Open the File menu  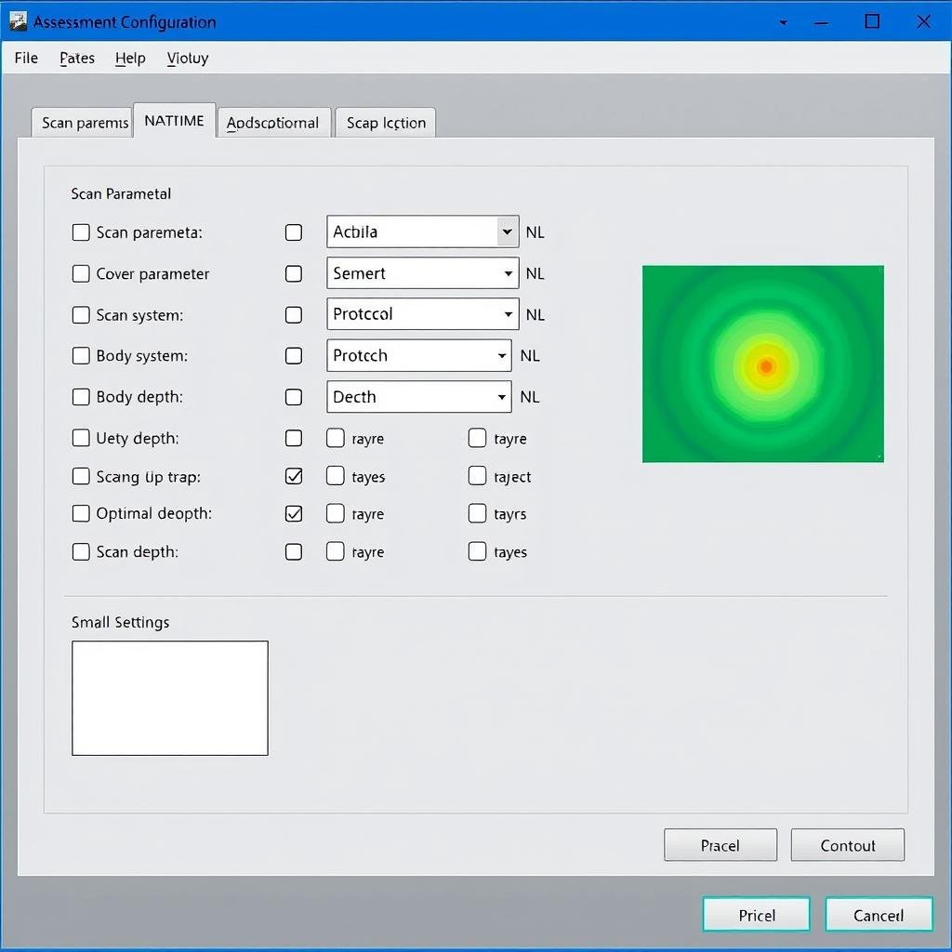point(26,58)
